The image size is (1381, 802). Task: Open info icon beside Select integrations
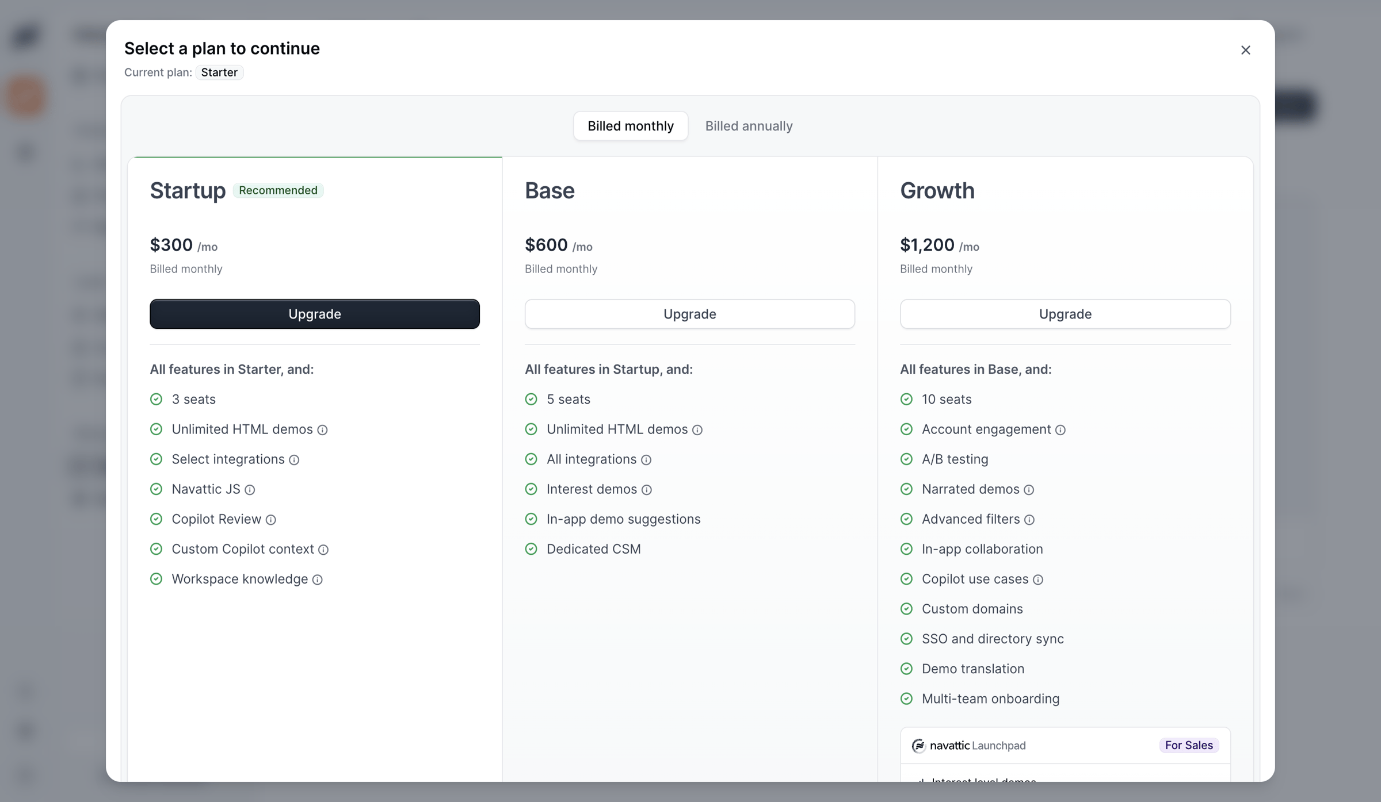point(294,460)
